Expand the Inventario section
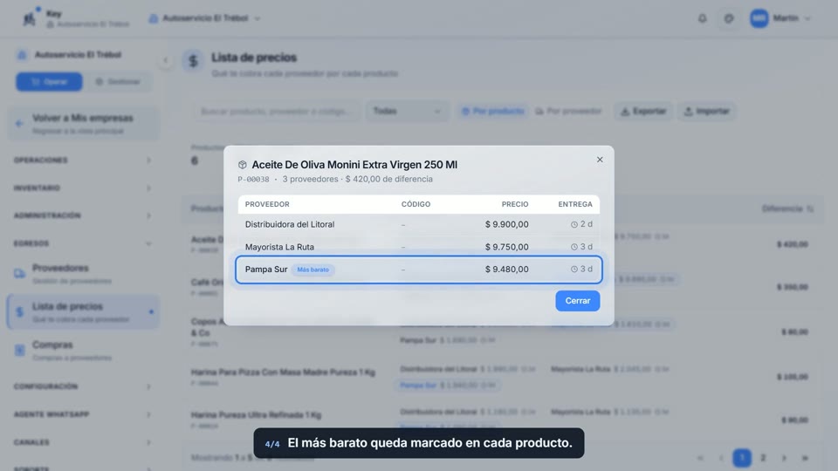838x471 pixels. click(x=82, y=188)
